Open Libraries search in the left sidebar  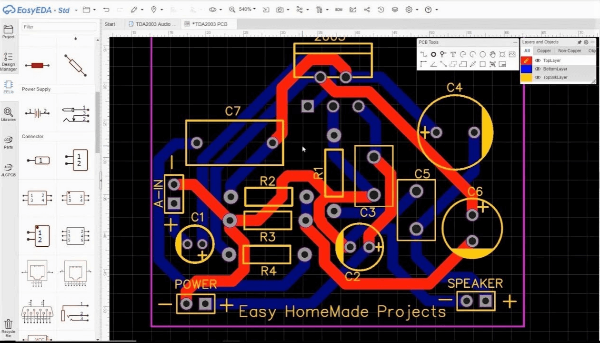coord(8,114)
